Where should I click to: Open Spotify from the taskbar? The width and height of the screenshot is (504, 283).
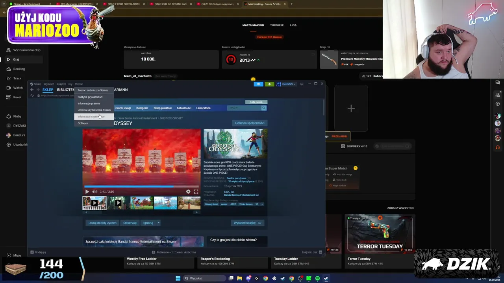pyautogui.click(x=317, y=278)
